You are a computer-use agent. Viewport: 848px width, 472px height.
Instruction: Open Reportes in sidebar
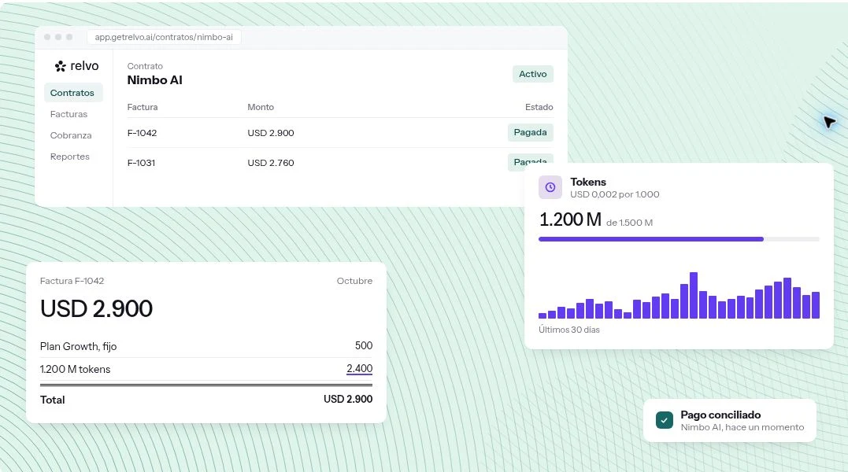click(70, 157)
